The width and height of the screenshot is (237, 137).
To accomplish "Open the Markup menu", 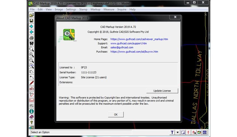I will click(95, 9).
